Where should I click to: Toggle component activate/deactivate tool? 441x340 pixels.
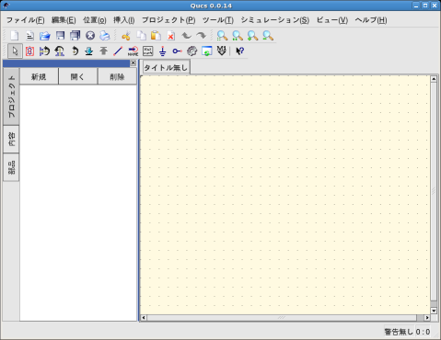(29, 51)
